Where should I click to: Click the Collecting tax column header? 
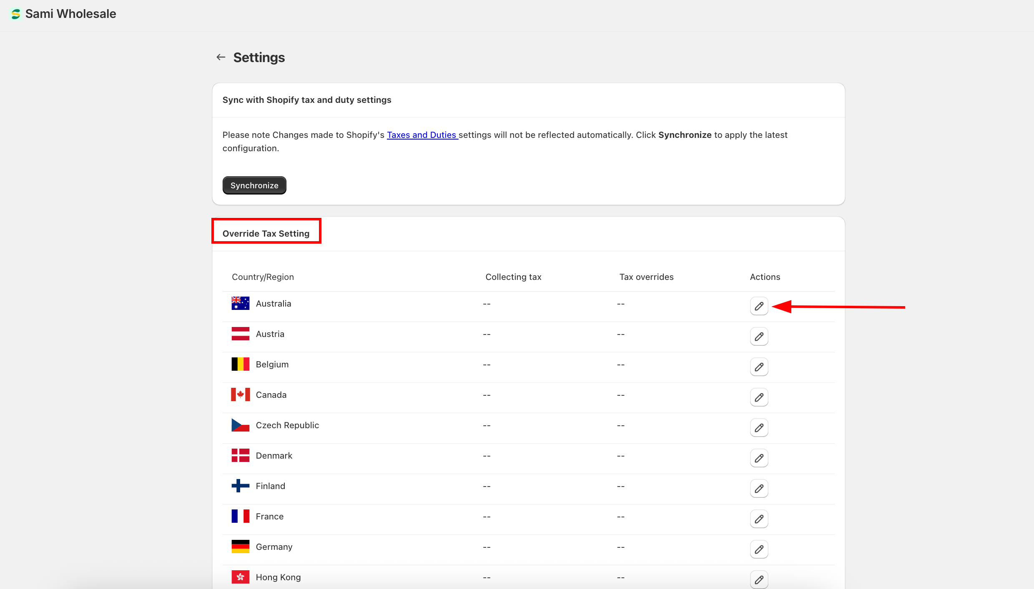tap(513, 277)
